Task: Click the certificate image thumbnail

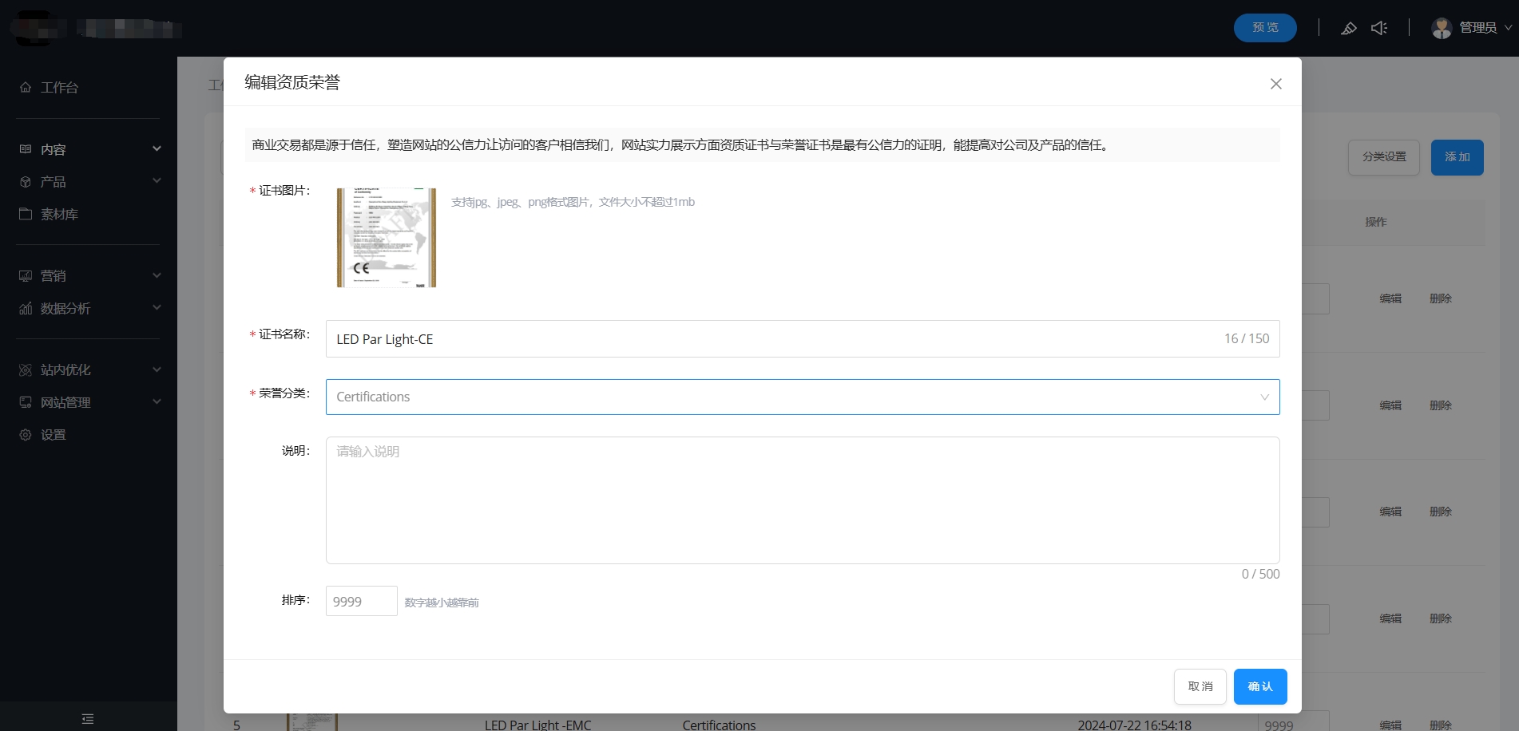Action: pos(387,238)
